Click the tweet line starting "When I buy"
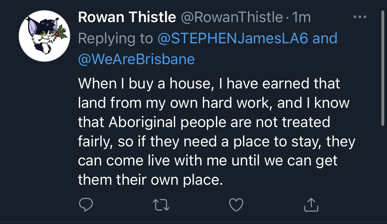Image resolution: width=387 pixels, height=224 pixels. click(x=209, y=83)
